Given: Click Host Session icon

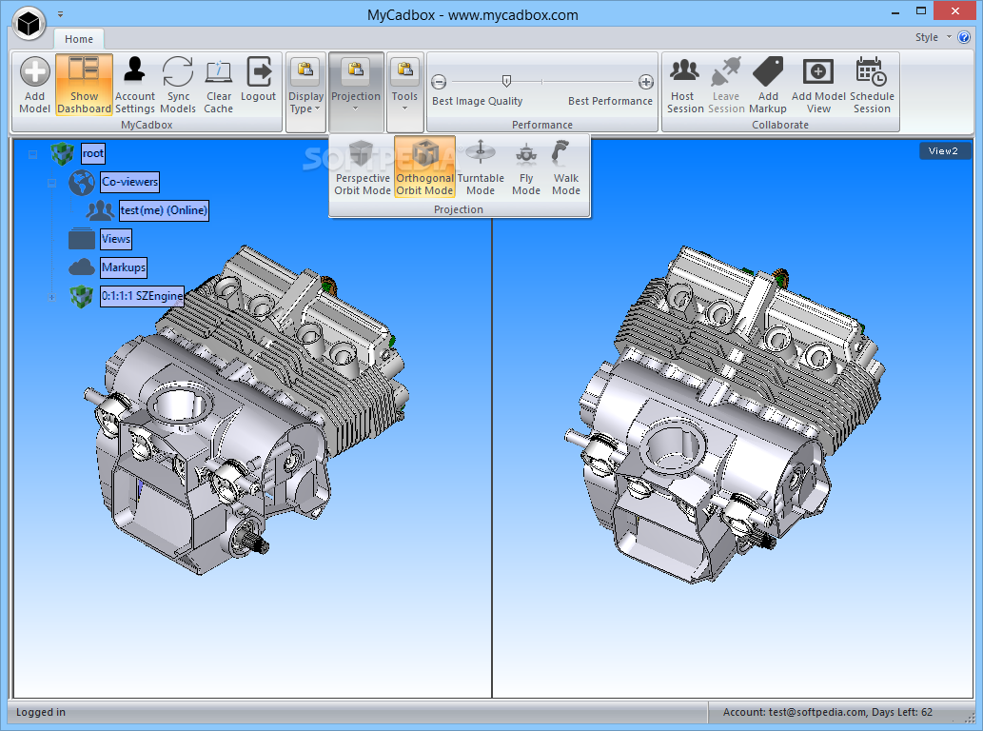Looking at the screenshot, I should tap(684, 70).
